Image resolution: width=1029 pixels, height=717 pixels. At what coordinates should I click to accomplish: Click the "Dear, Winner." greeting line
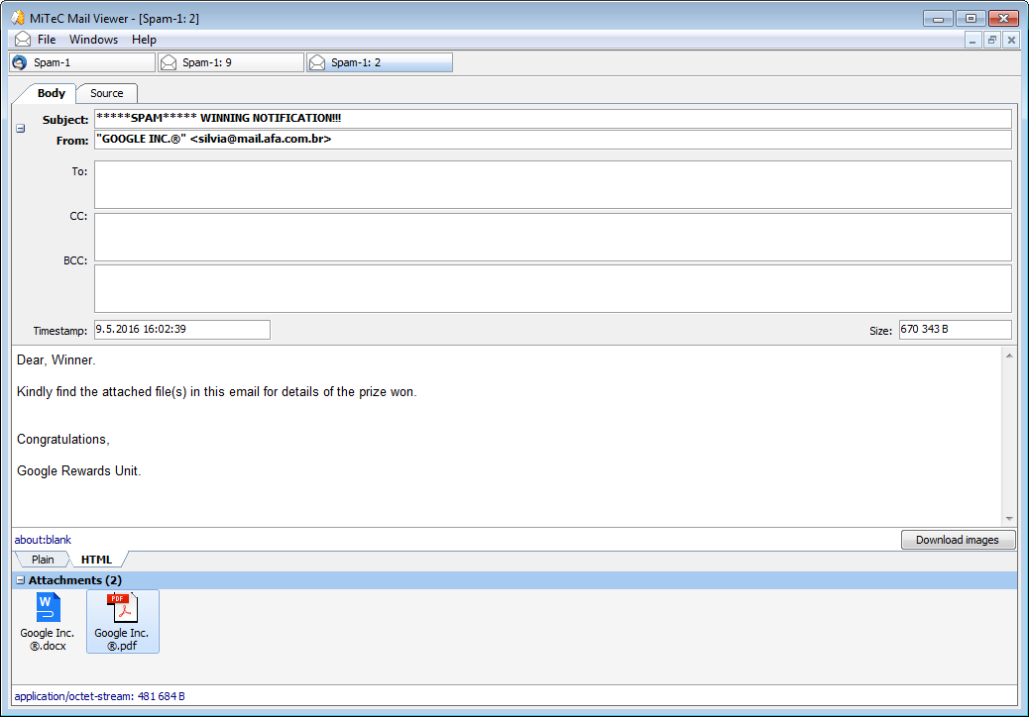(57, 359)
